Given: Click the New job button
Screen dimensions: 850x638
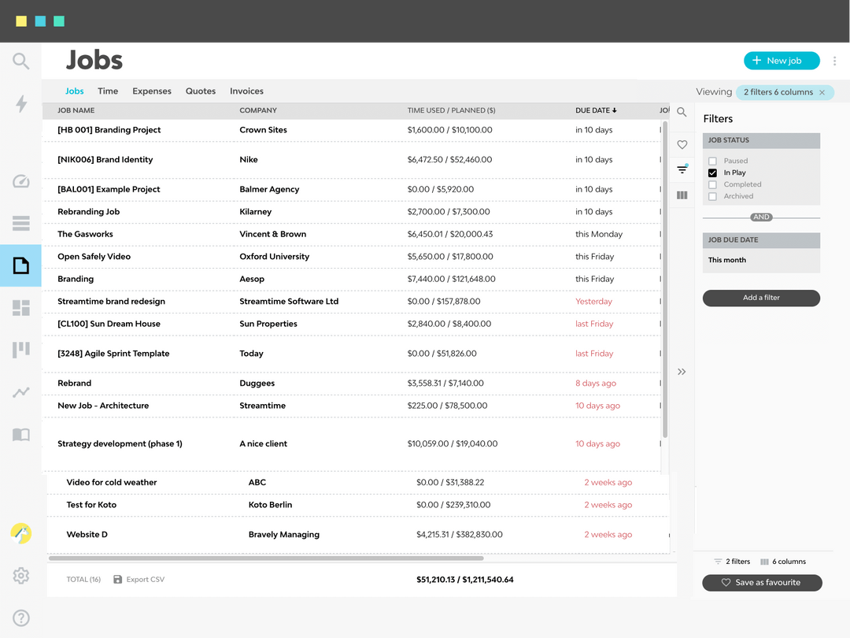Looking at the screenshot, I should (781, 61).
